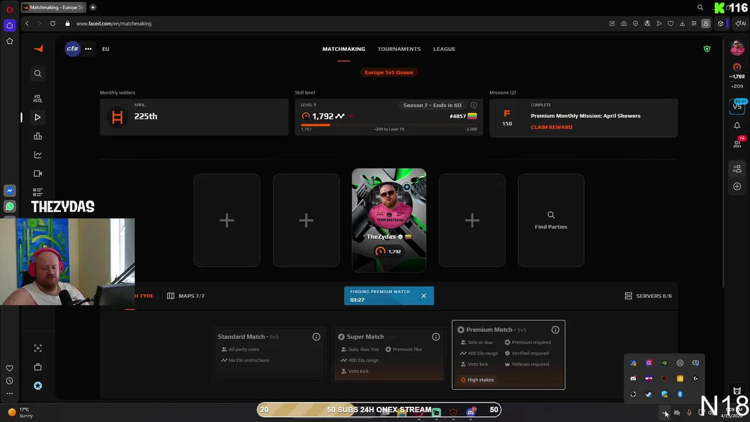Screen dimensions: 750x422
Task: Open TheZydas player card
Action: tap(389, 220)
